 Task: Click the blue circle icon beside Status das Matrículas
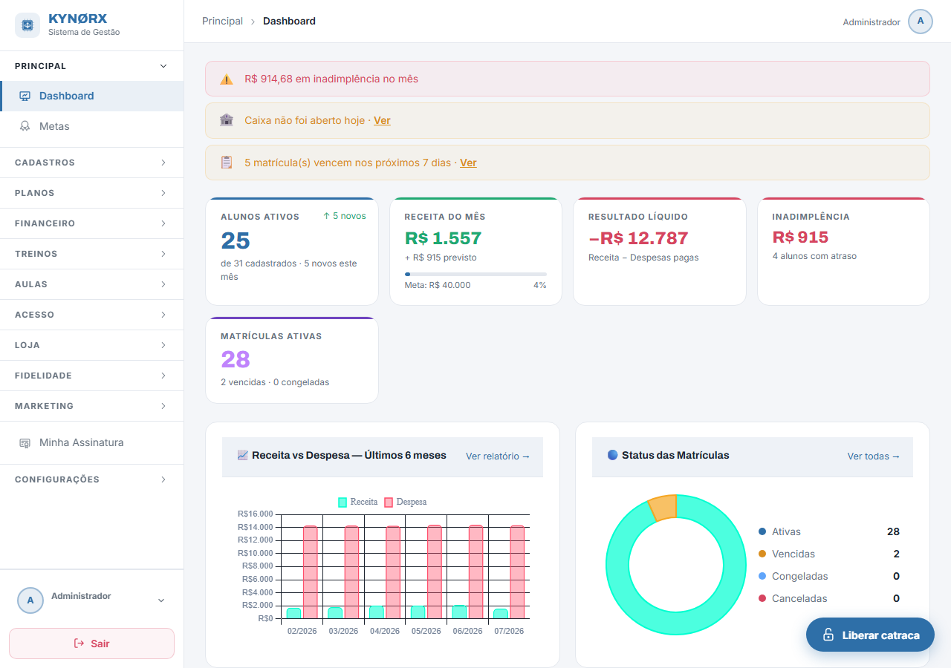click(x=612, y=455)
